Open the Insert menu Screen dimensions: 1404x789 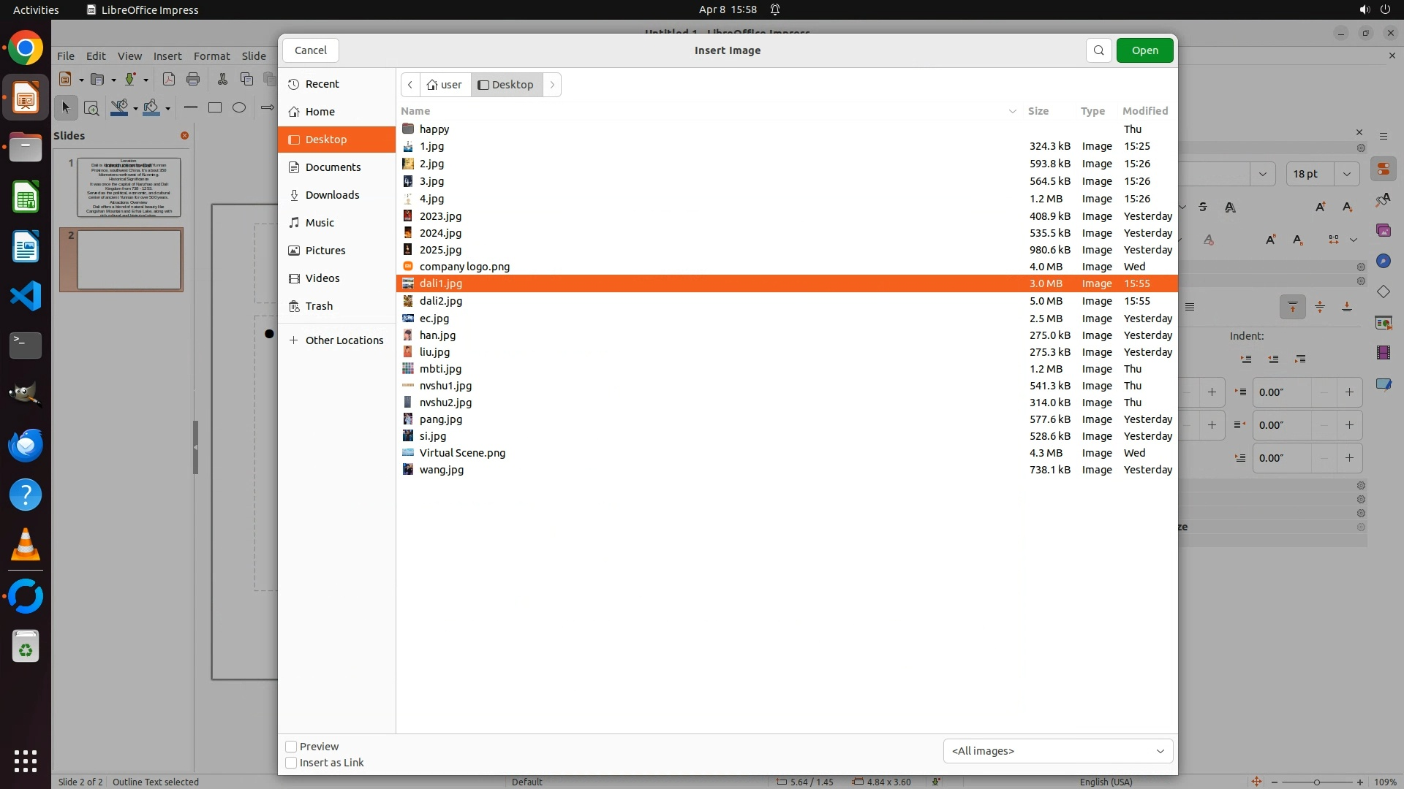point(167,56)
